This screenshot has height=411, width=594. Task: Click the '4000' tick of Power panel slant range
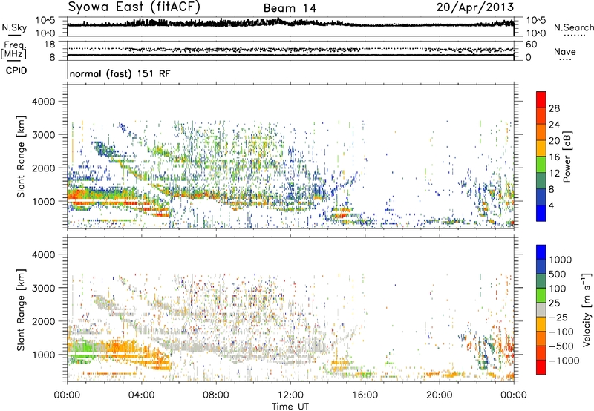pyautogui.click(x=43, y=102)
